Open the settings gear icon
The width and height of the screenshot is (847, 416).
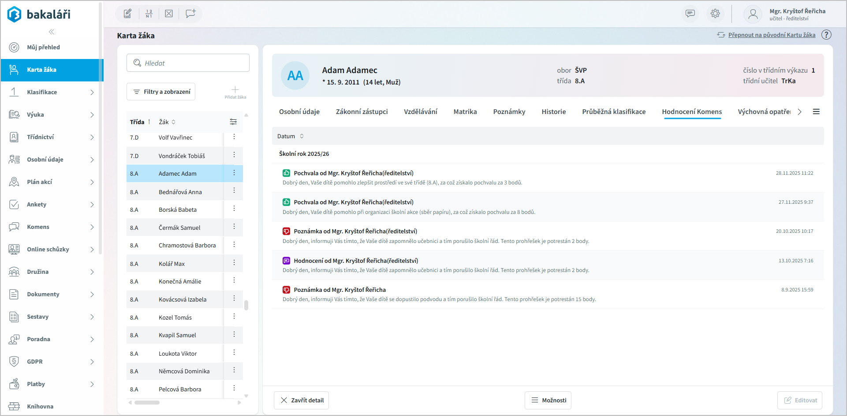(x=715, y=14)
